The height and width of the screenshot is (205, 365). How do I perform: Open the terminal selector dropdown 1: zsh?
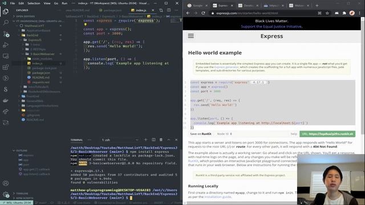point(120,140)
